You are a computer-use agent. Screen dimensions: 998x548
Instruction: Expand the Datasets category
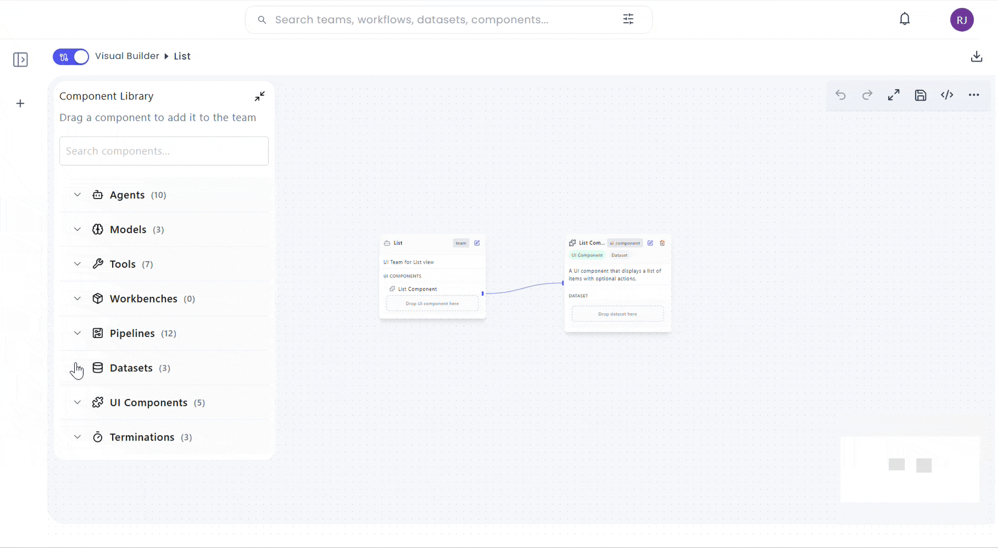coord(77,368)
